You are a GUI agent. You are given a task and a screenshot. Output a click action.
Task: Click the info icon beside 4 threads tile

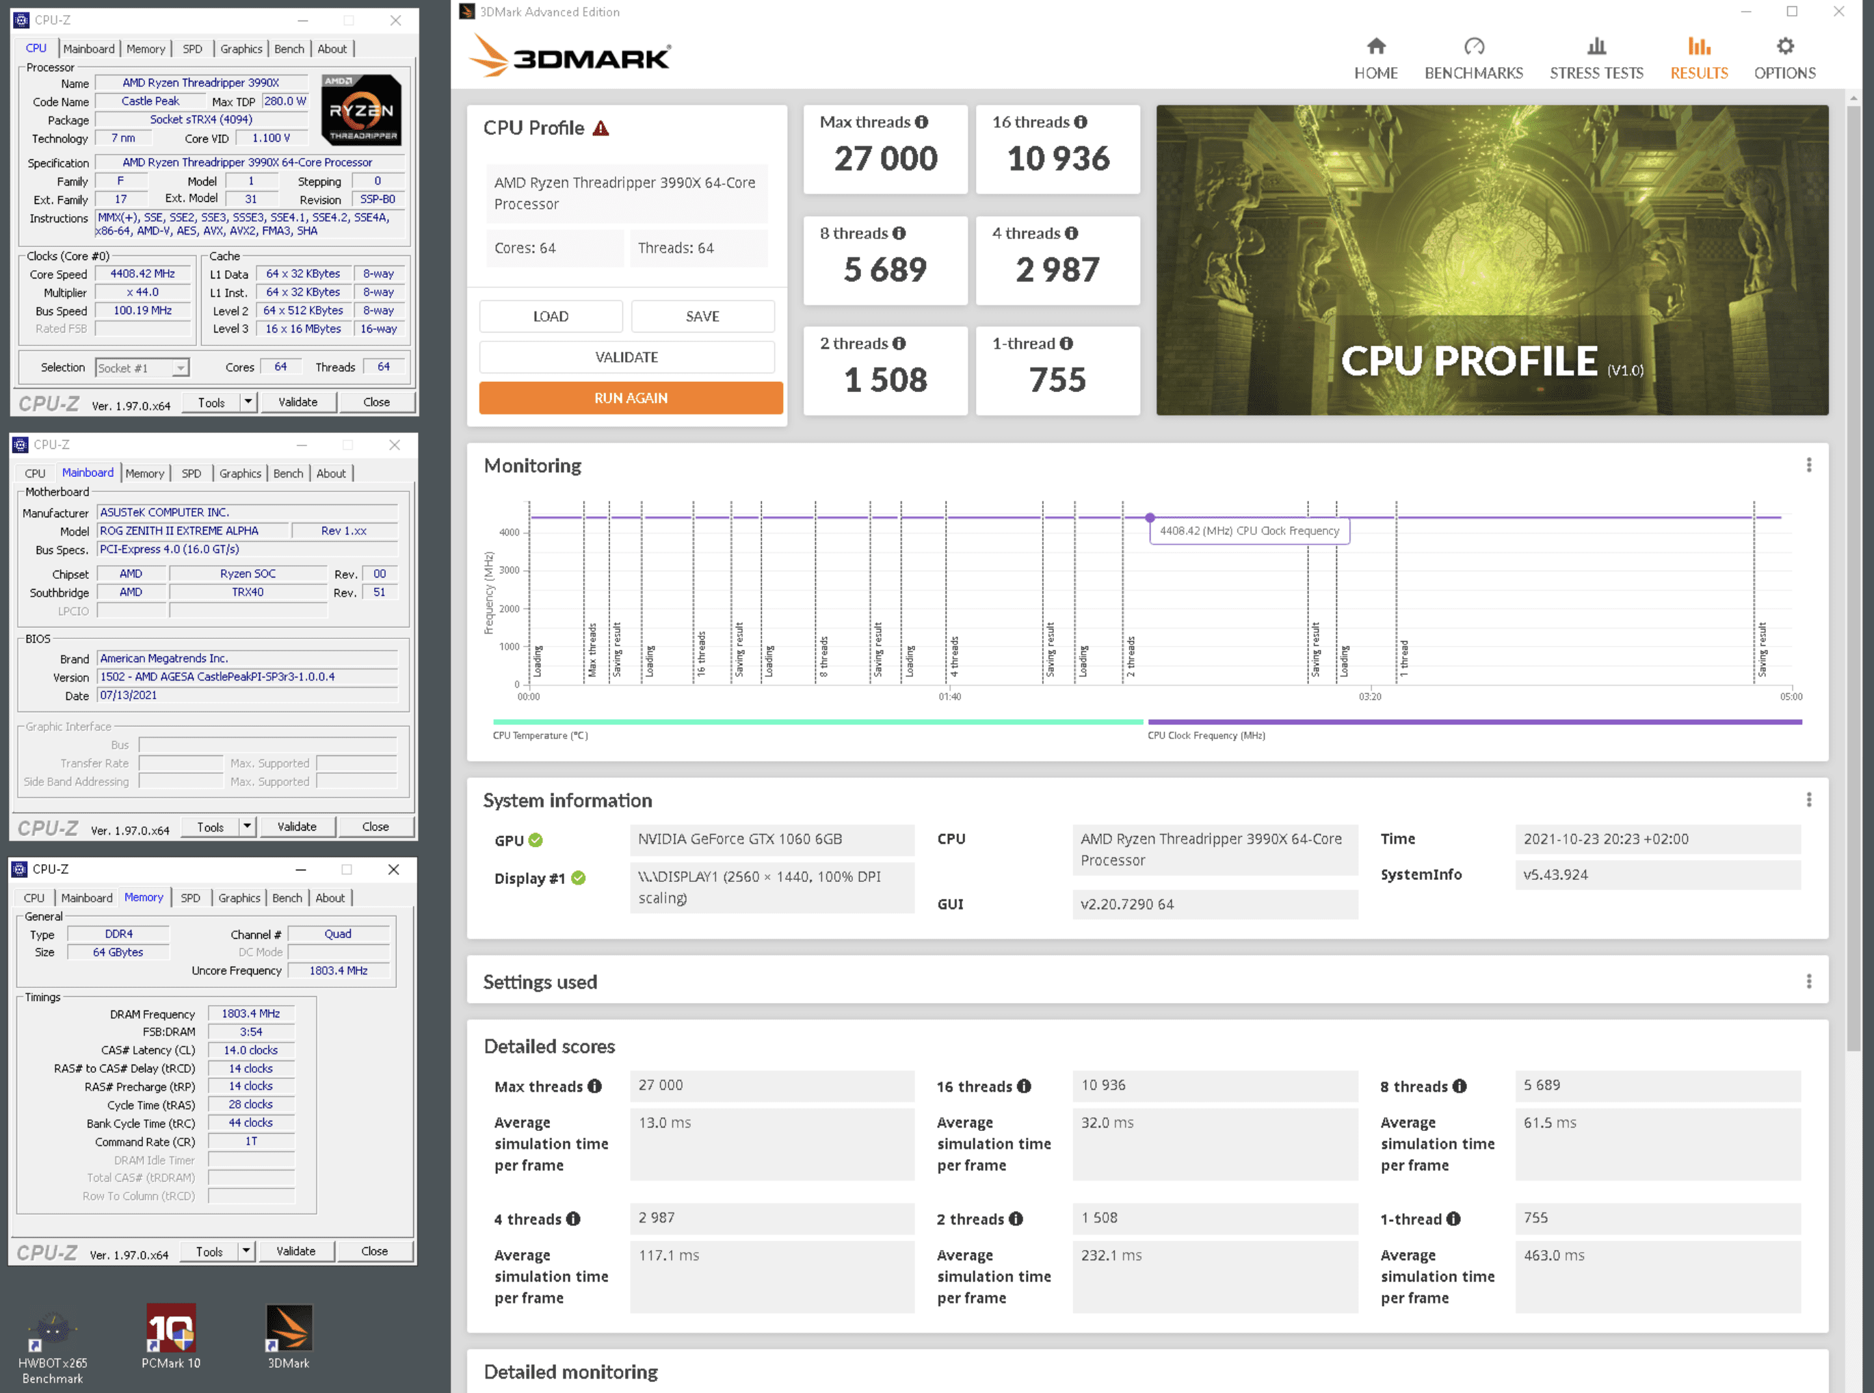(x=1070, y=233)
